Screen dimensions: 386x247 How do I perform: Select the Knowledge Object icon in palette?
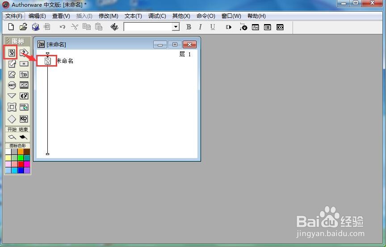click(24, 119)
